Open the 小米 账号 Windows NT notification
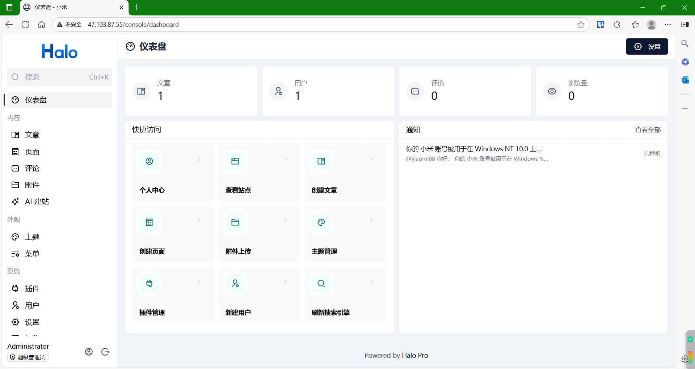 533,153
